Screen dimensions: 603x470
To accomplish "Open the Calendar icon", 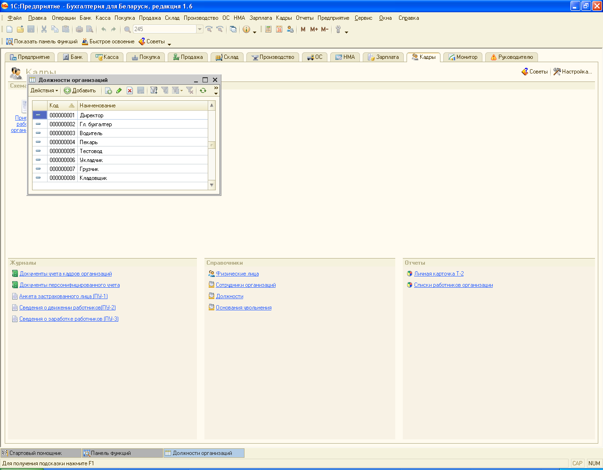I will (x=279, y=29).
